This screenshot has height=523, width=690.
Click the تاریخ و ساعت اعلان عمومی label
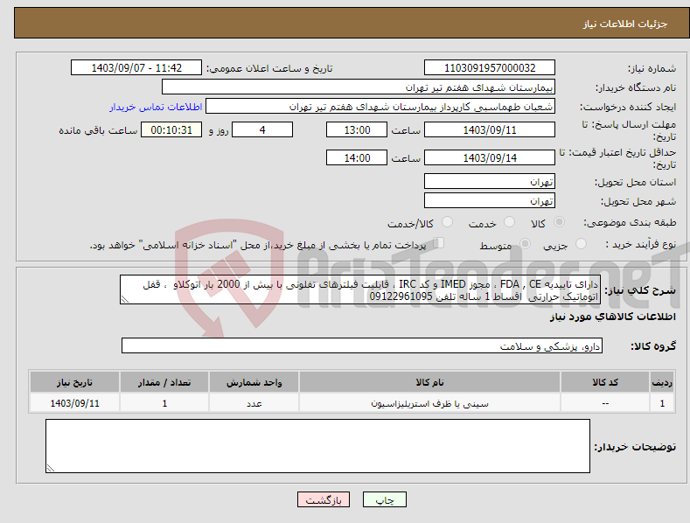[x=269, y=69]
